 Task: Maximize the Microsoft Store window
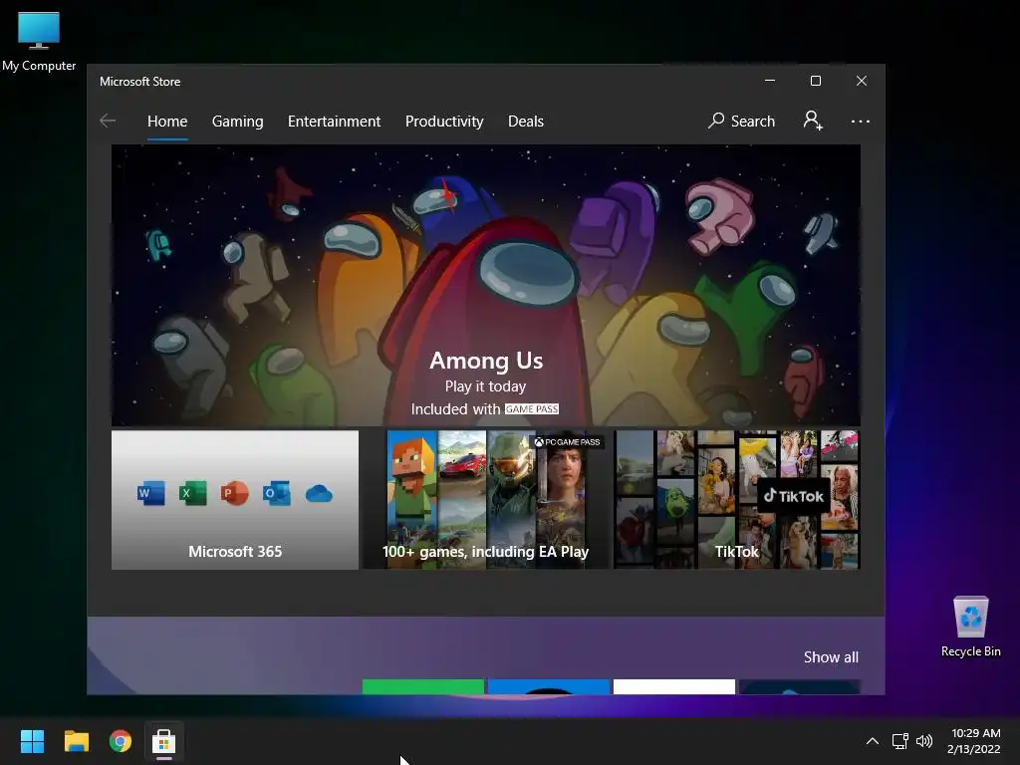click(816, 81)
